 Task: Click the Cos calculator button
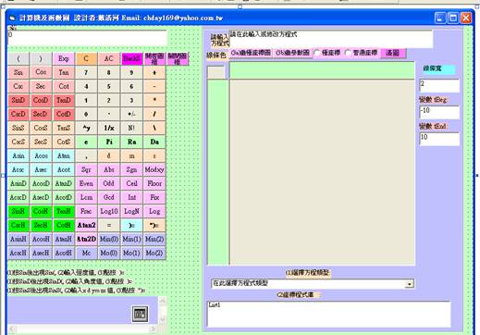[x=41, y=72]
